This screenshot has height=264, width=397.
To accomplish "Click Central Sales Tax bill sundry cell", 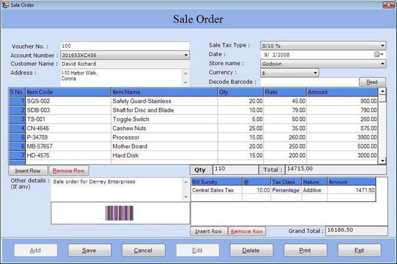I will coord(216,190).
